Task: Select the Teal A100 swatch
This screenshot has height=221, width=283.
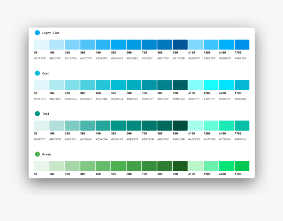Action: coord(195,125)
